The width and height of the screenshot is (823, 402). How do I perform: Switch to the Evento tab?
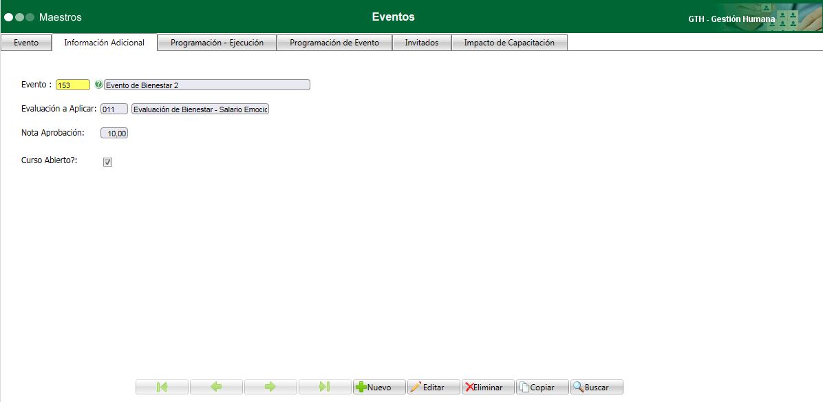pos(26,43)
